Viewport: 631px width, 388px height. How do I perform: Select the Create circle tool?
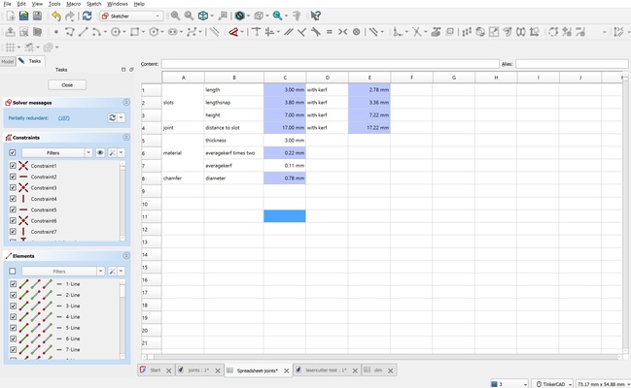116,32
